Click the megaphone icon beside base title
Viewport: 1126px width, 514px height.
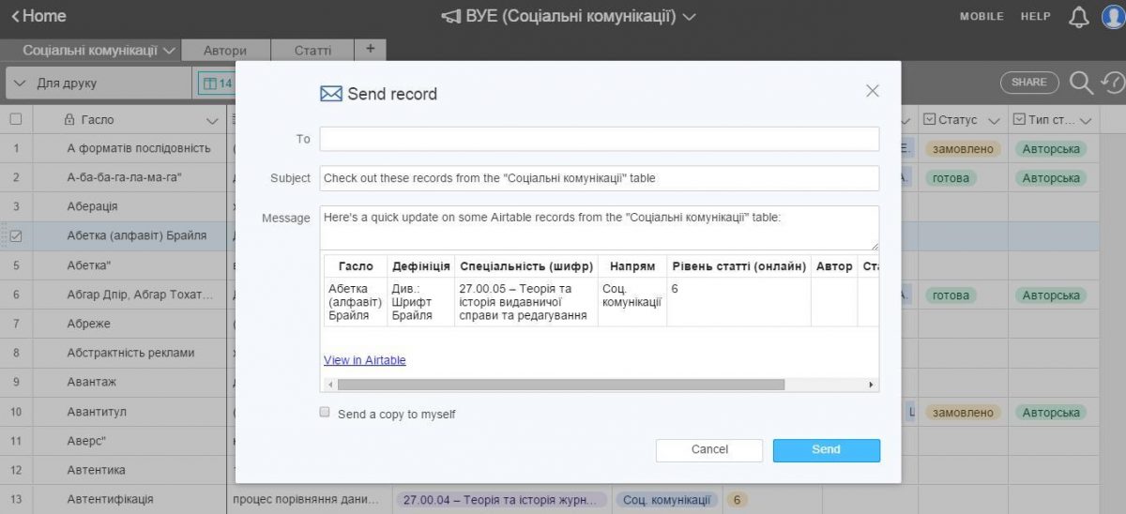[450, 17]
